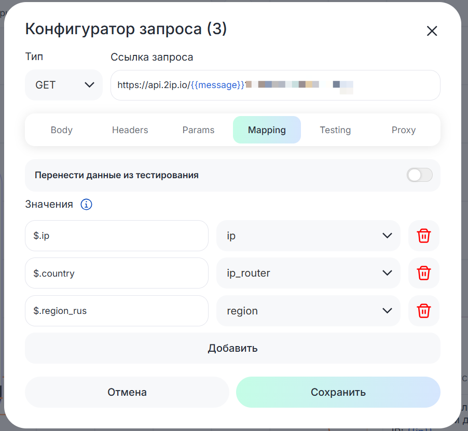Close the Конфигуратор запроса dialog

point(432,31)
